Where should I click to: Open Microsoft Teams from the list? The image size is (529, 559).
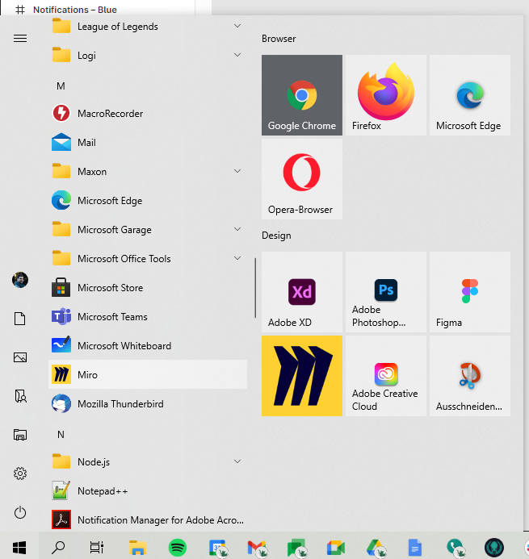pos(148,317)
